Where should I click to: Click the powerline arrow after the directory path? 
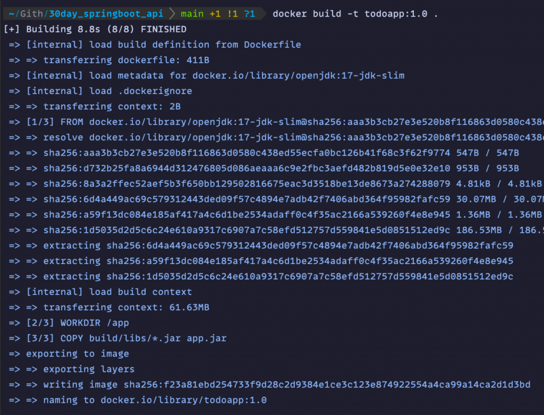(172, 14)
